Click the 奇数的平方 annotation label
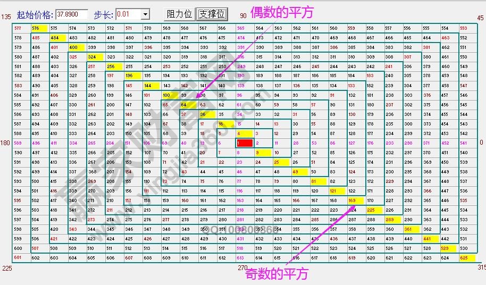The width and height of the screenshot is (486, 285). coord(276,274)
